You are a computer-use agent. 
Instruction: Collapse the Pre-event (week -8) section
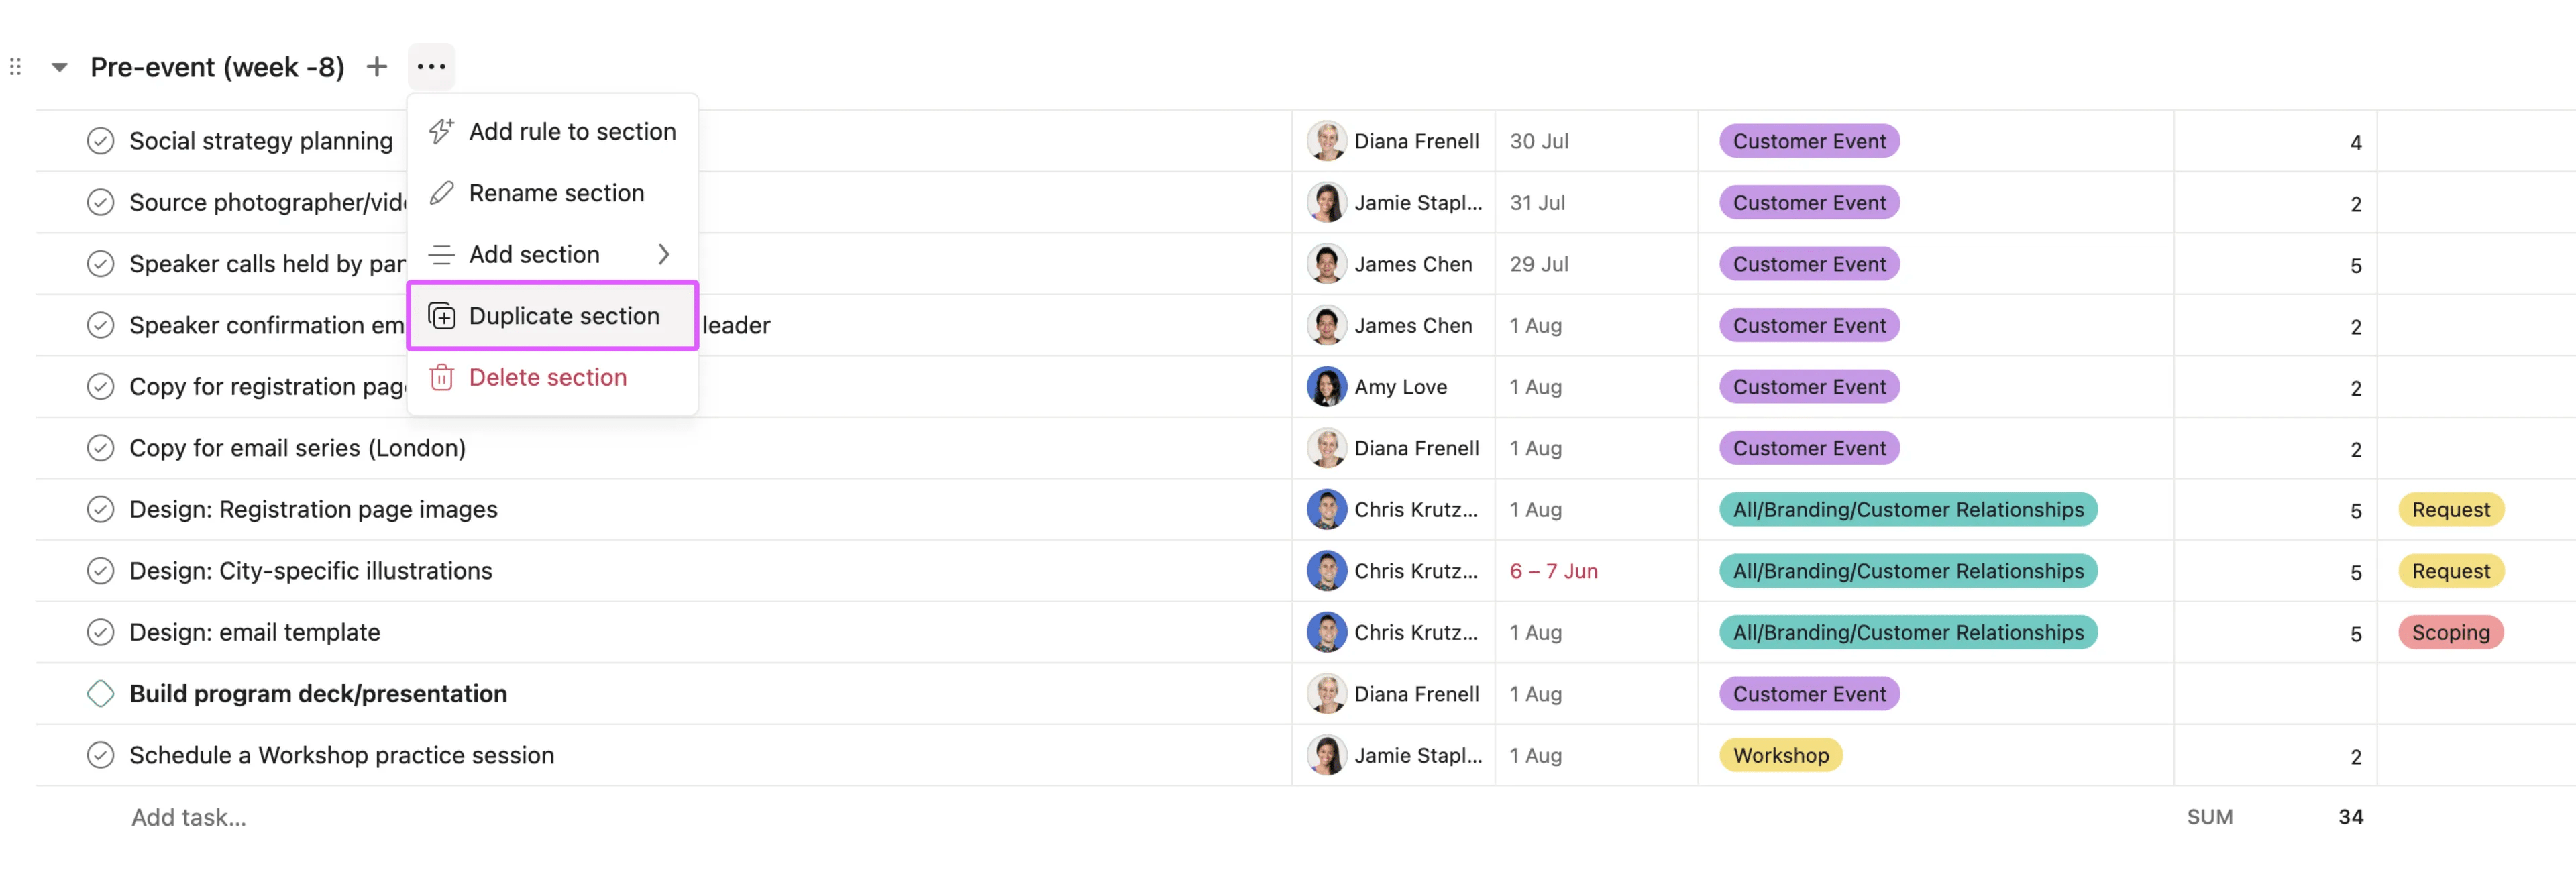click(x=60, y=67)
